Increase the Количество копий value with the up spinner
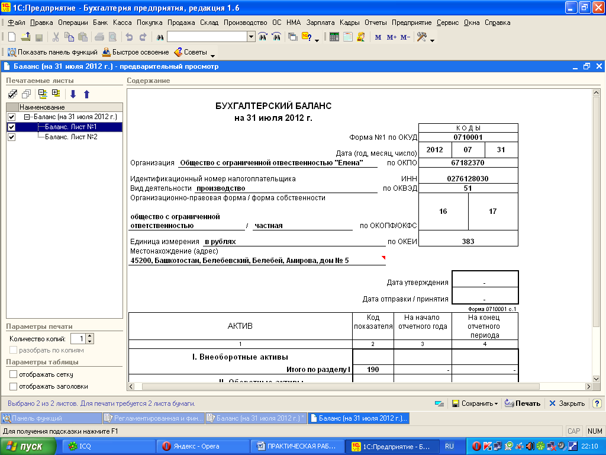This screenshot has width=606, height=455. point(90,337)
